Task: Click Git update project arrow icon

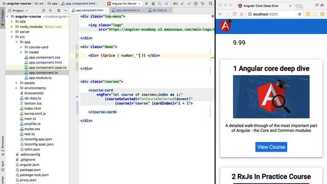Action: [182, 4]
